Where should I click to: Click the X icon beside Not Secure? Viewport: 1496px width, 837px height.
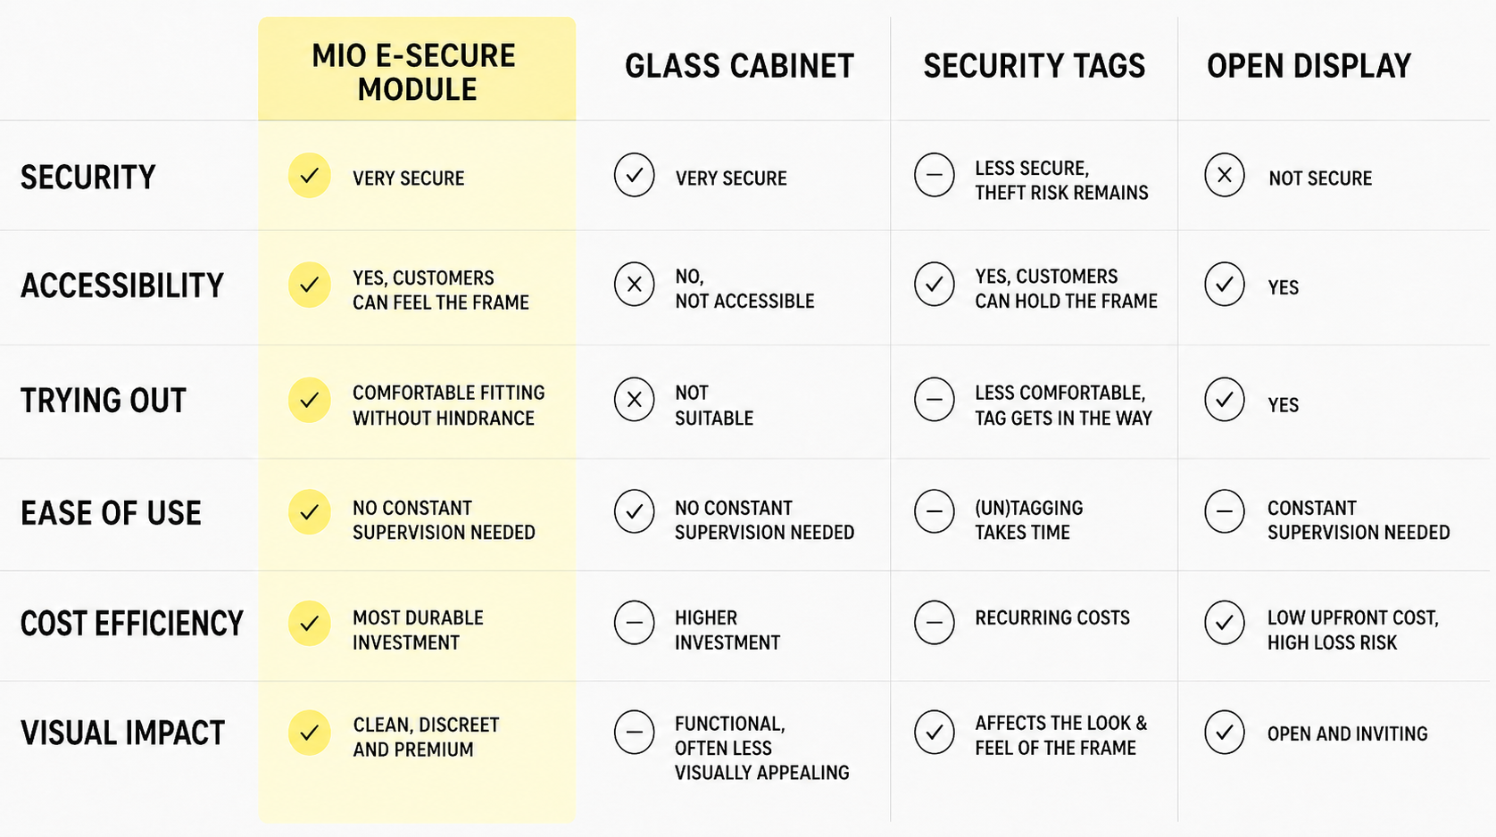click(1225, 176)
